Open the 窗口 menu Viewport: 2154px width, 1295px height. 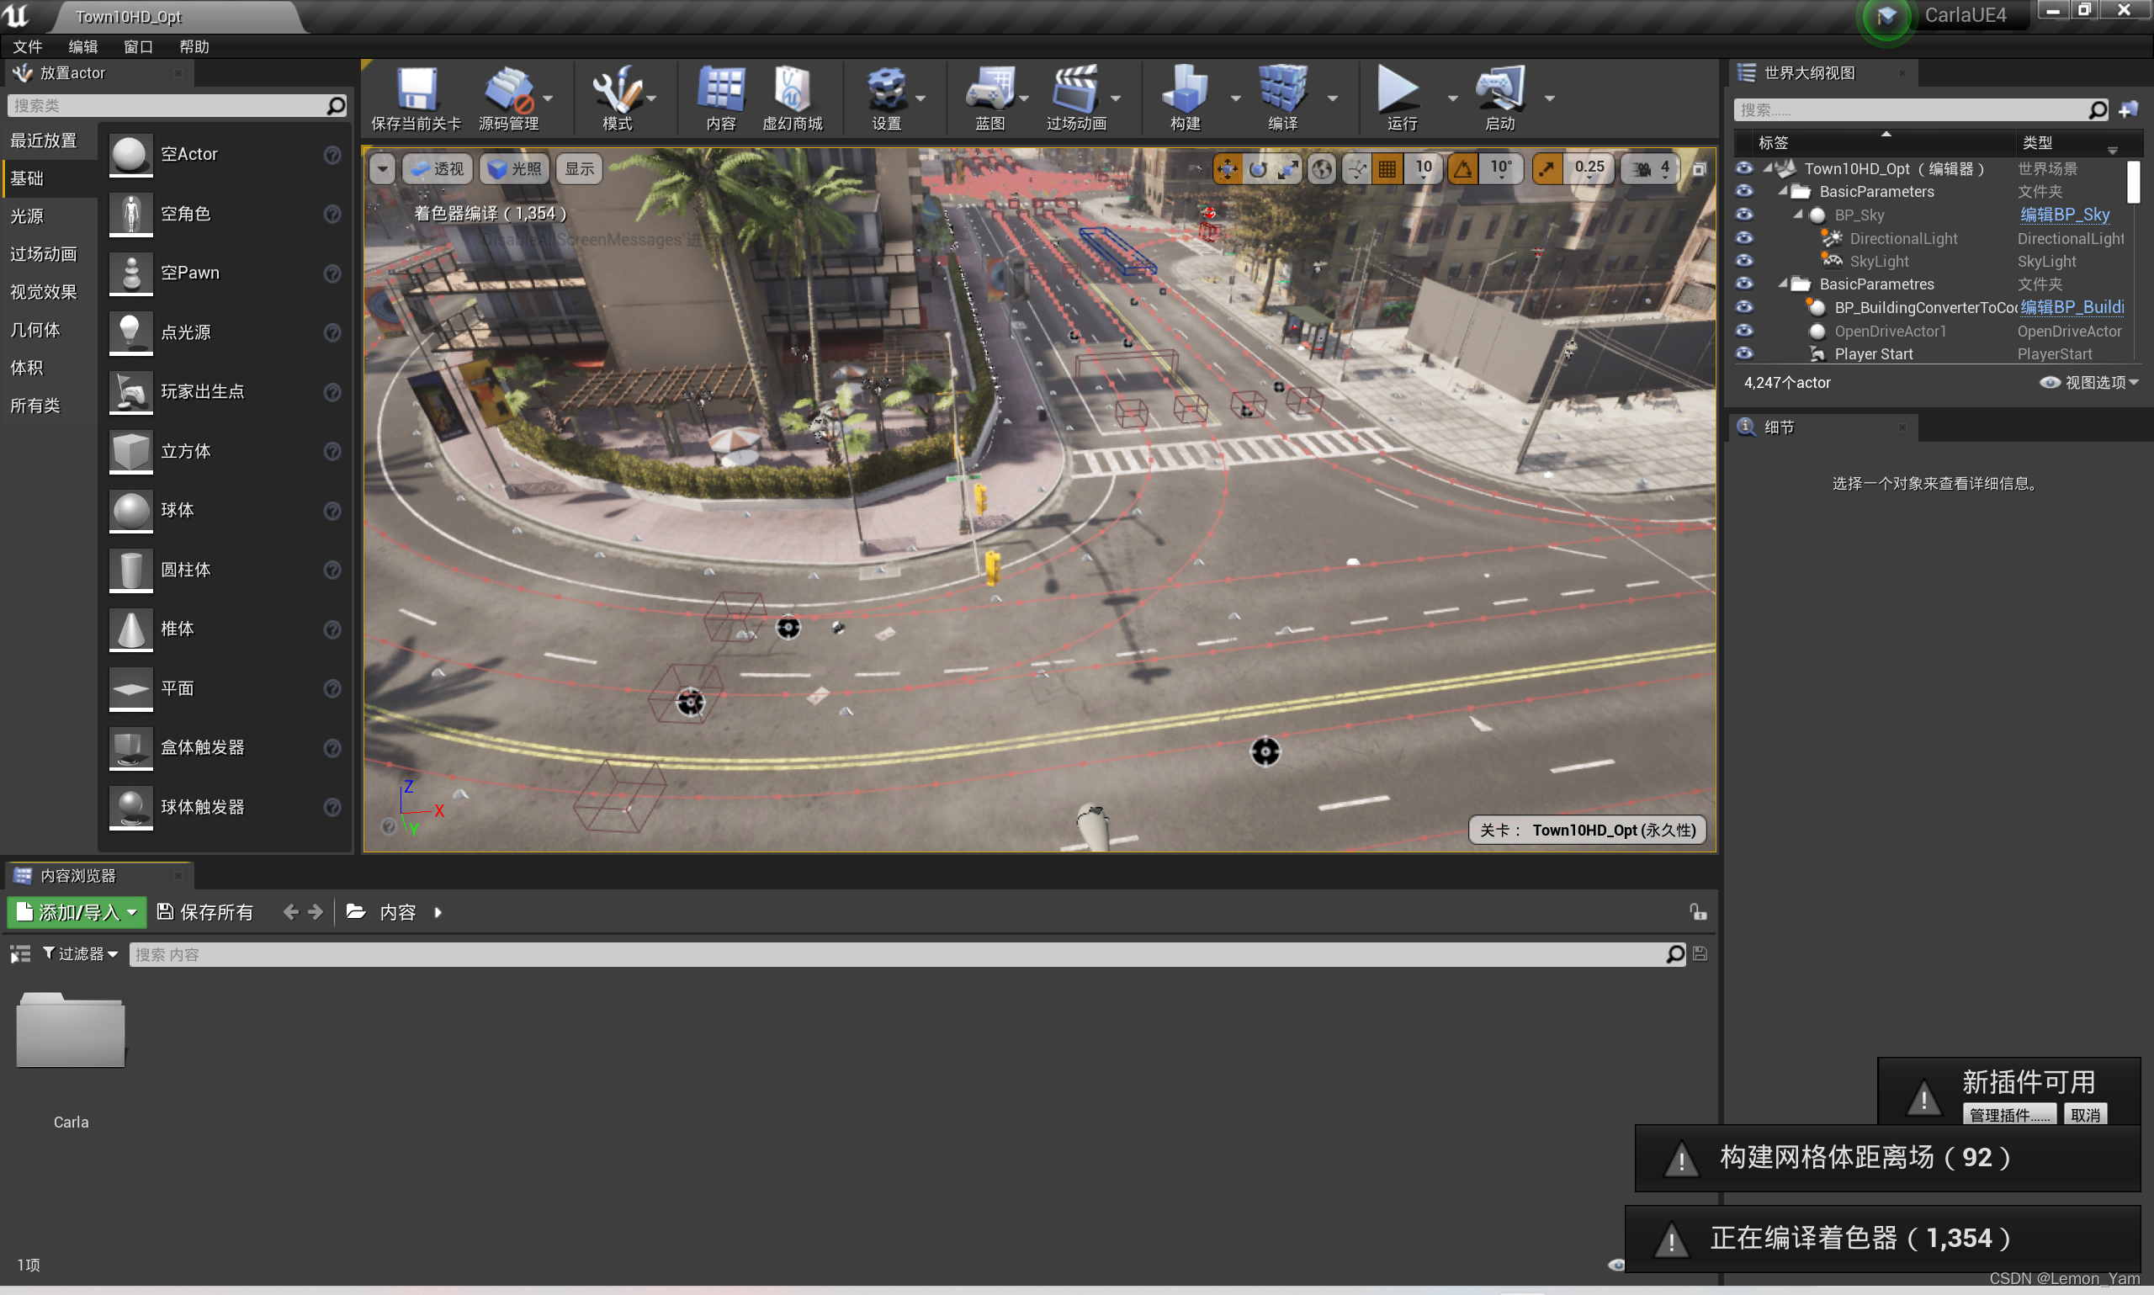point(138,46)
